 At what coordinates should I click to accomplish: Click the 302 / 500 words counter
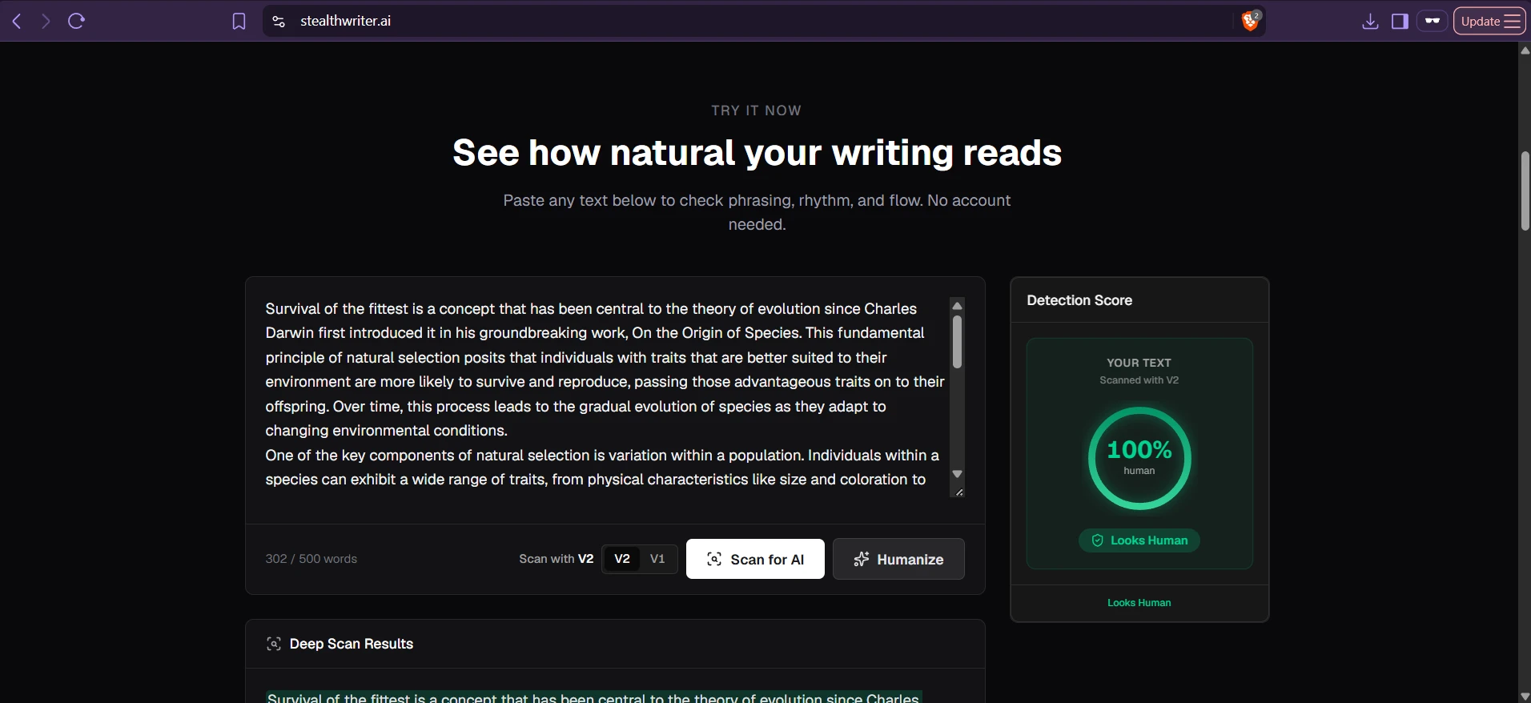pos(311,559)
